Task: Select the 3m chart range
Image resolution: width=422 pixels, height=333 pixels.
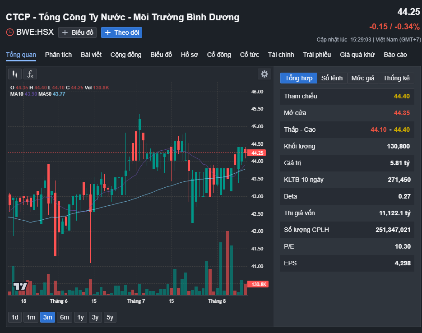Action: (48, 317)
